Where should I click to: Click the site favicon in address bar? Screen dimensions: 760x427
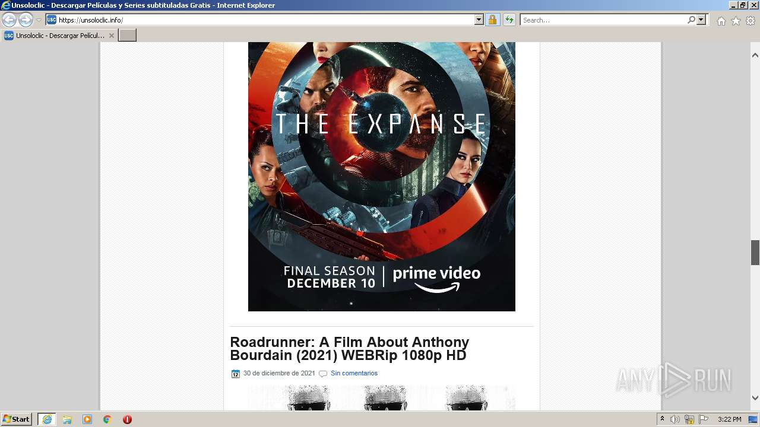coord(52,20)
